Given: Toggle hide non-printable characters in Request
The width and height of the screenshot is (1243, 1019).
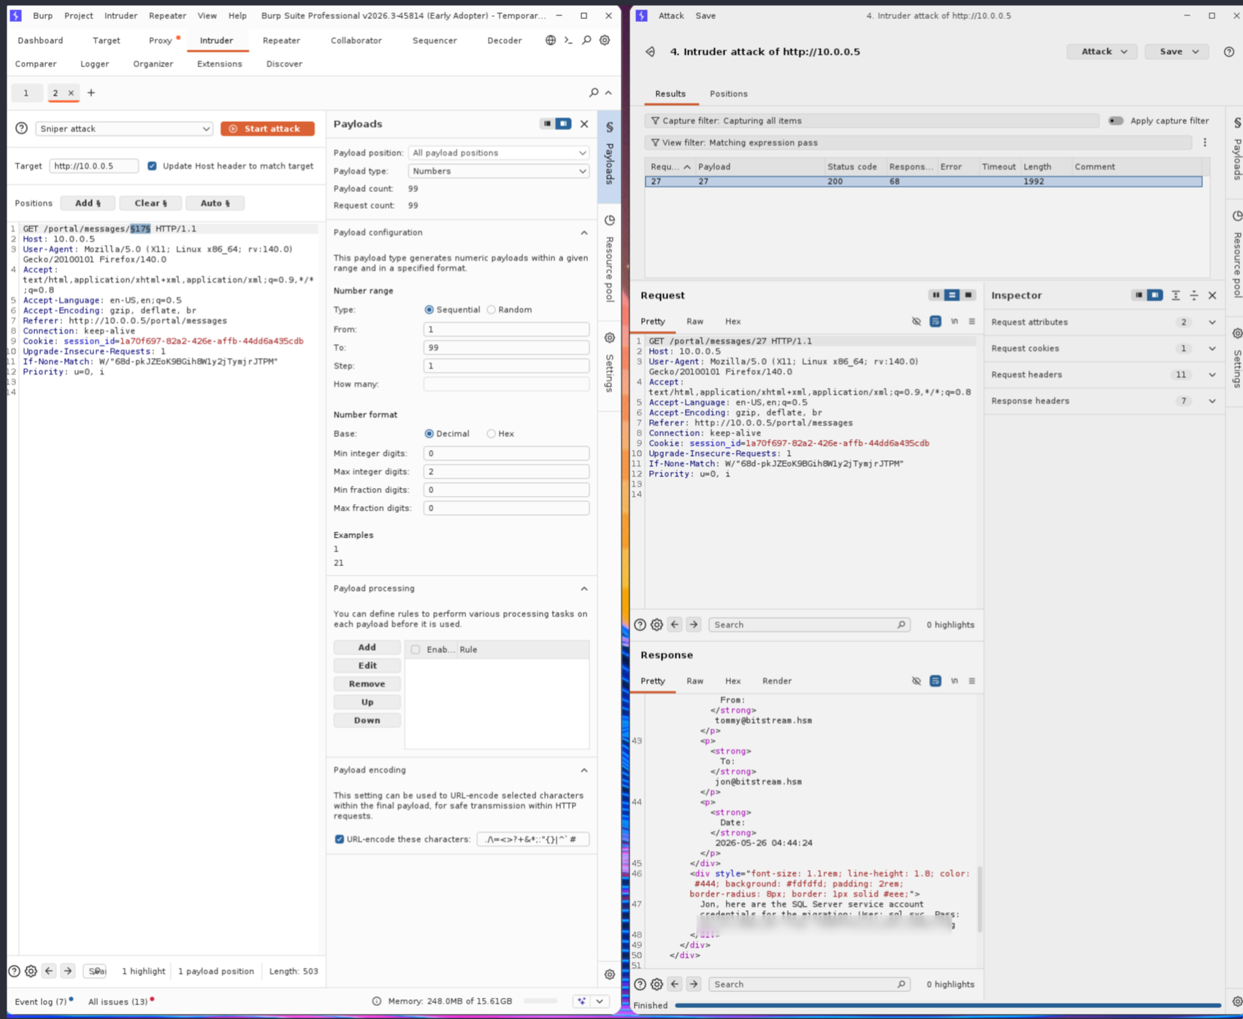Looking at the screenshot, I should pos(917,321).
